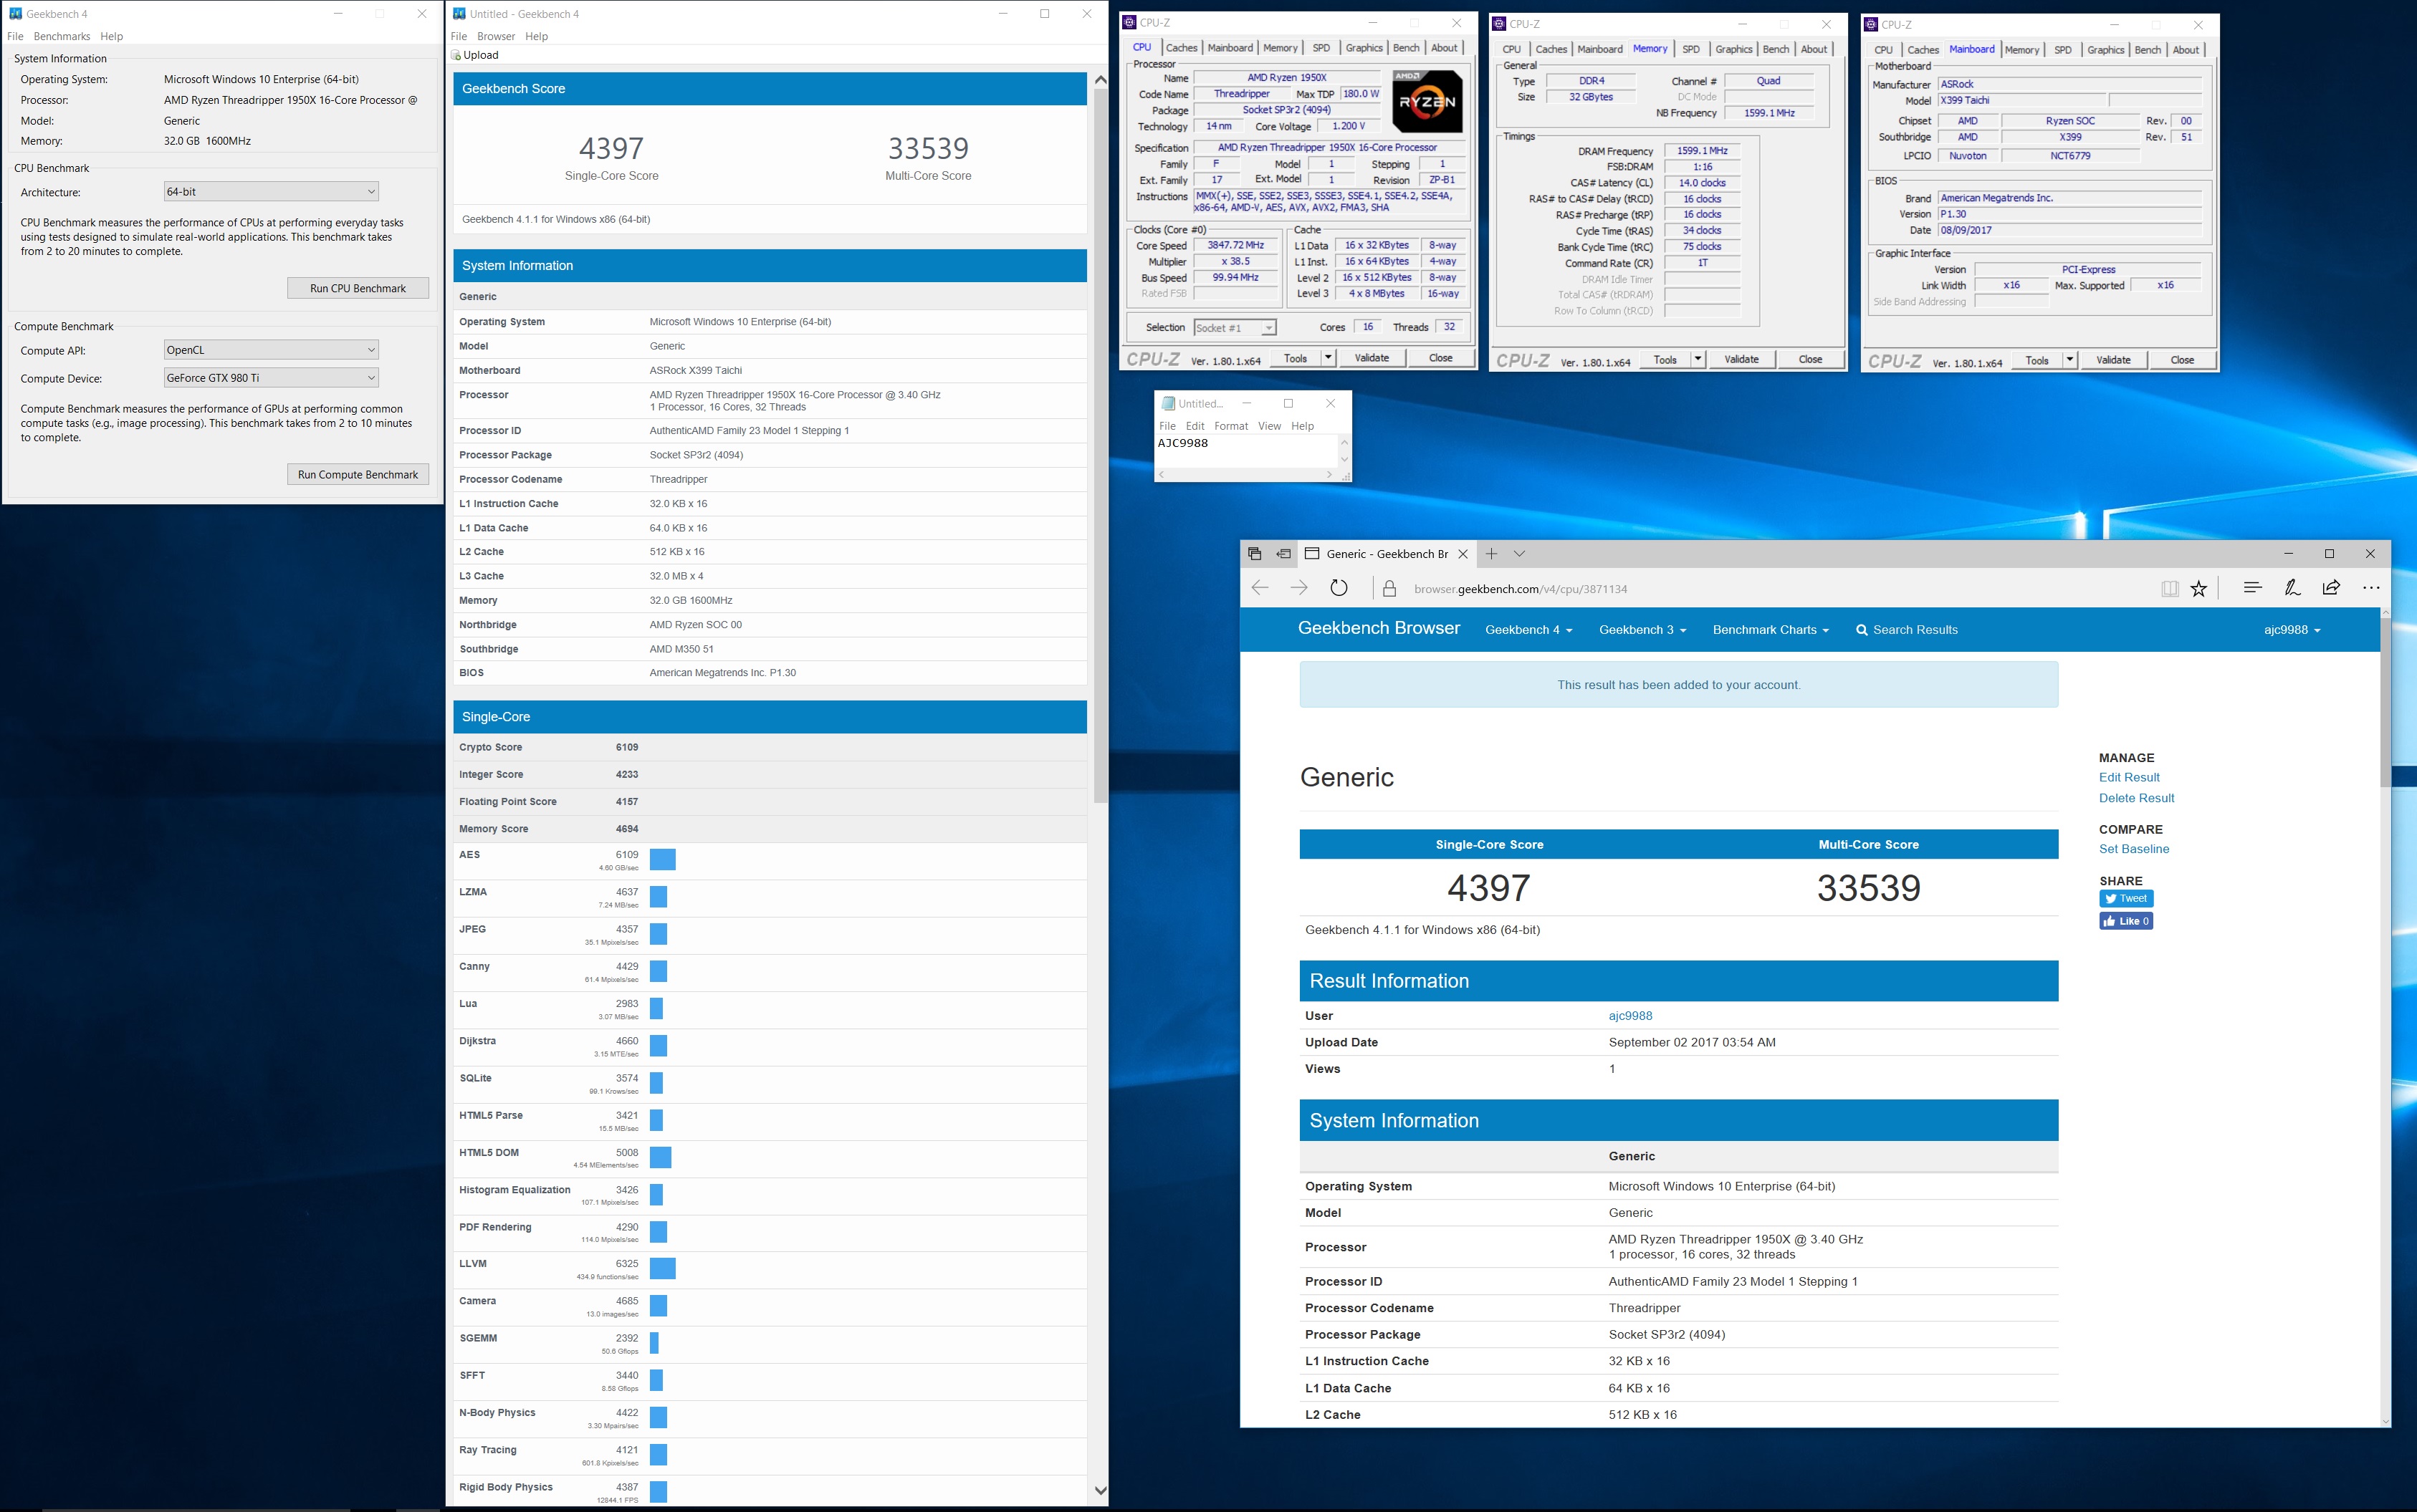Click the Ryzen logo in CPU-Z
This screenshot has width=2417, height=1512.
point(1427,101)
